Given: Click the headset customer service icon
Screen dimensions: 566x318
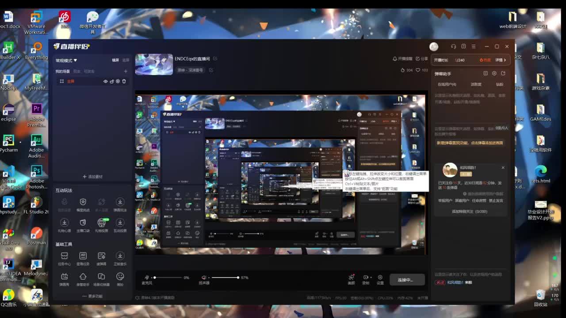Looking at the screenshot, I should pos(453,46).
